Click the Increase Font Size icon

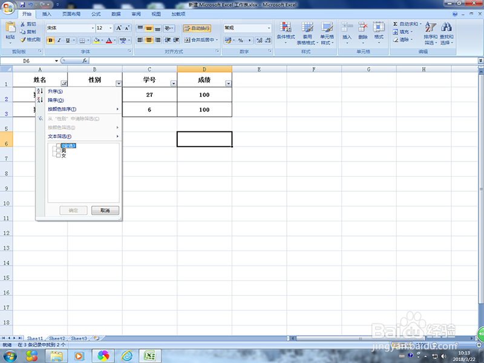(119, 28)
